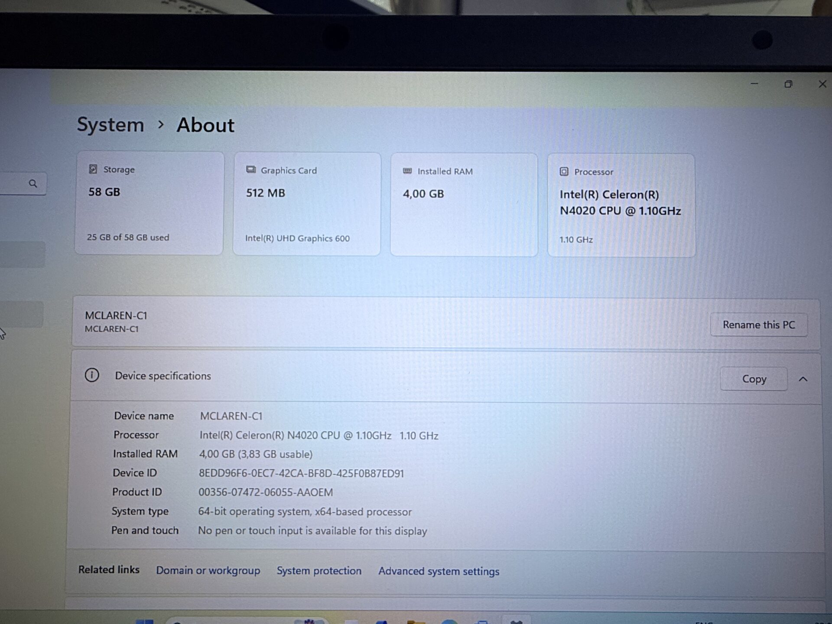Screen dimensions: 832x624
Task: Click the Processor chip icon
Action: (564, 172)
